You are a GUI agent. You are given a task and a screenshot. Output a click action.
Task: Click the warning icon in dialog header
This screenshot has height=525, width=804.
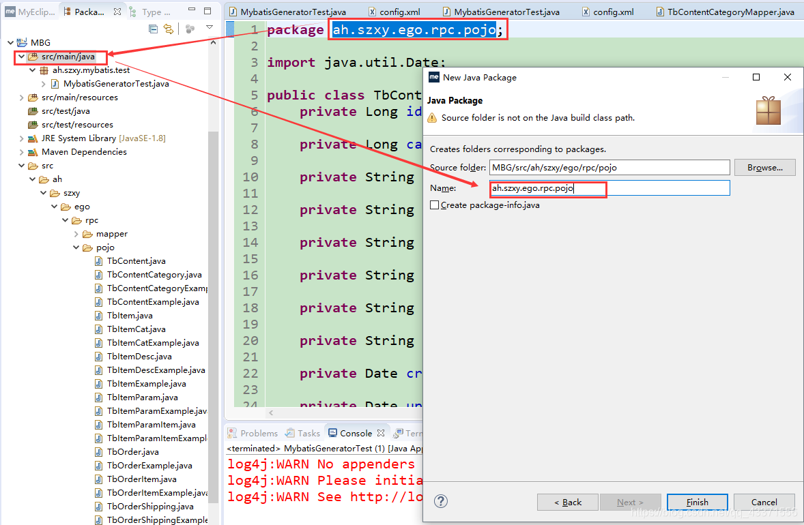click(x=432, y=118)
